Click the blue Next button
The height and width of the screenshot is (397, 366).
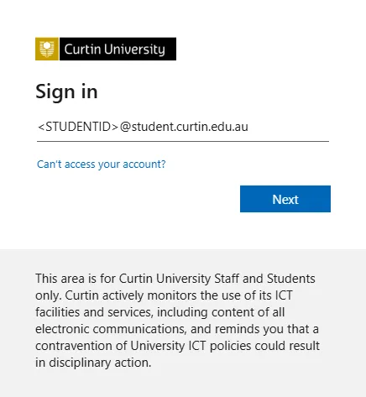285,199
